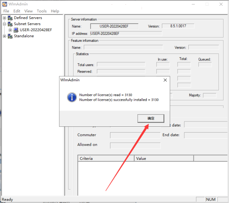
Task: Select Subnet Servers tree item
Action: pos(27,24)
